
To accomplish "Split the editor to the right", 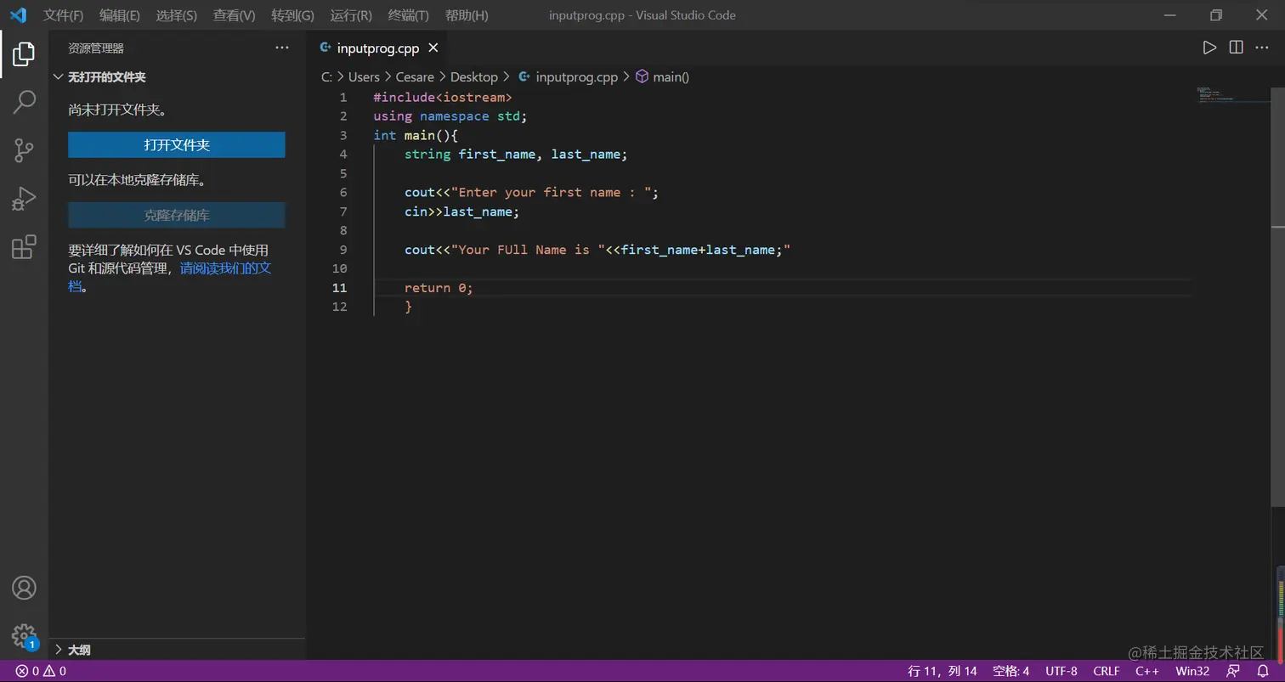I will tap(1236, 48).
